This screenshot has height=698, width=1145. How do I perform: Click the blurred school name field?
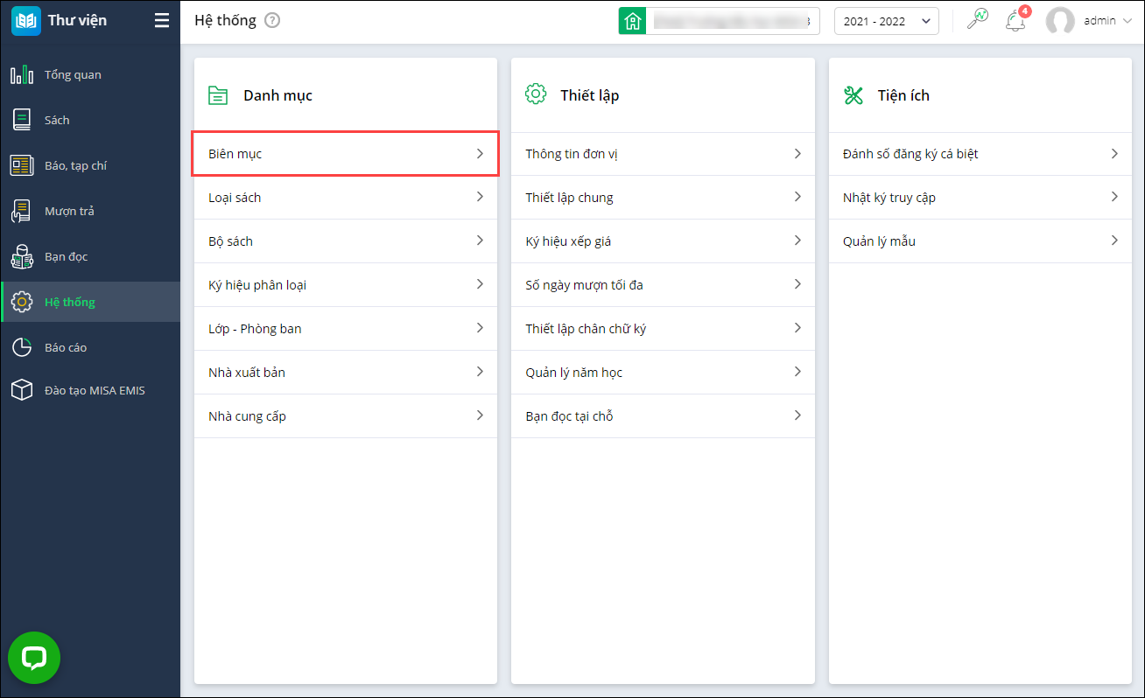coord(732,21)
